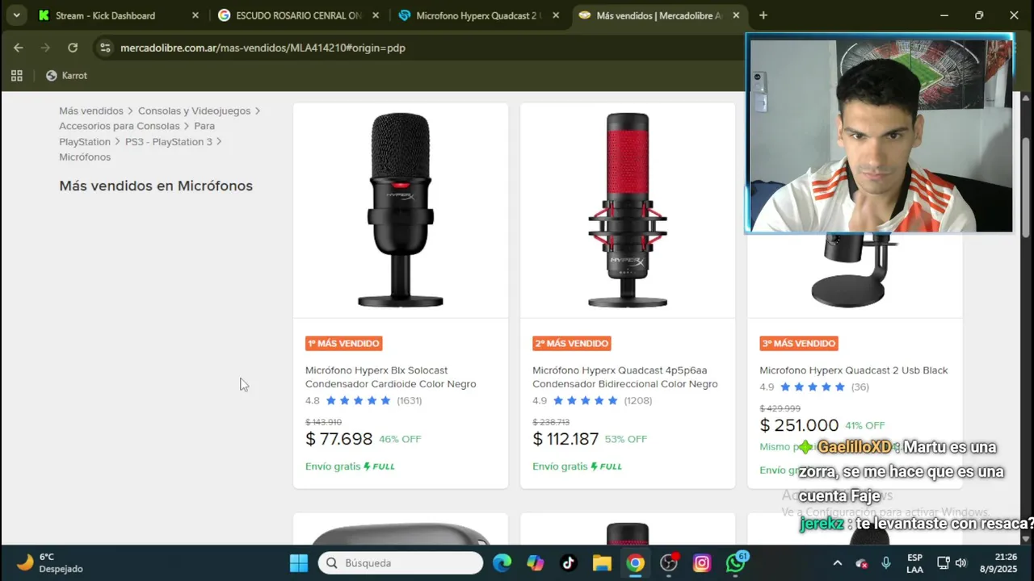The width and height of the screenshot is (1034, 581).
Task: Open Micrófono Hyperx Quadcast 4p5p6aa title
Action: (x=625, y=377)
